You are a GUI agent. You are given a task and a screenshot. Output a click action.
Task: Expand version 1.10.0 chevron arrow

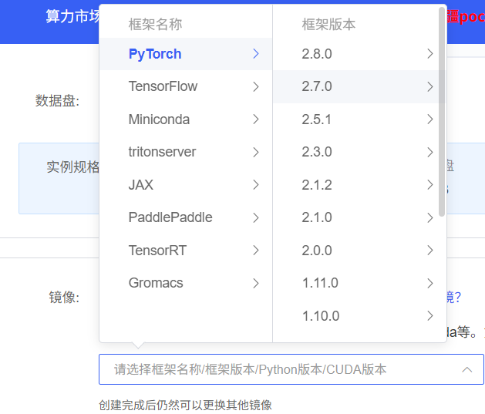tap(430, 316)
